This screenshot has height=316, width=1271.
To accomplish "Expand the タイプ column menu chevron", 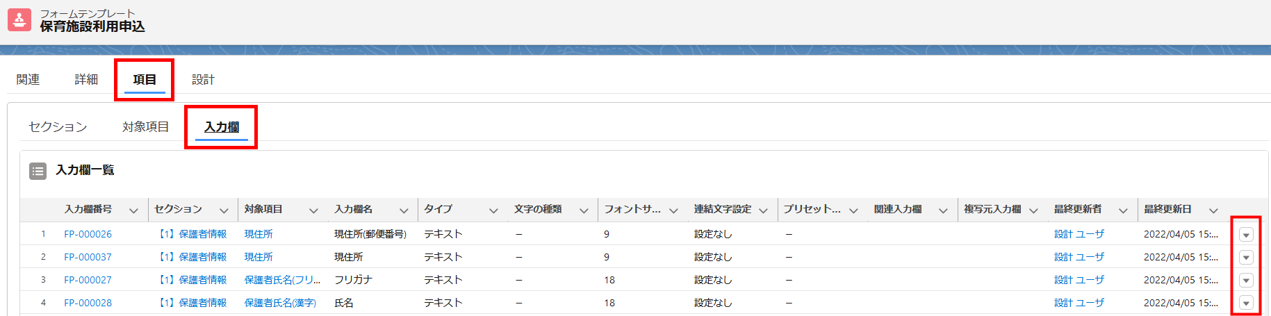I will pos(493,210).
